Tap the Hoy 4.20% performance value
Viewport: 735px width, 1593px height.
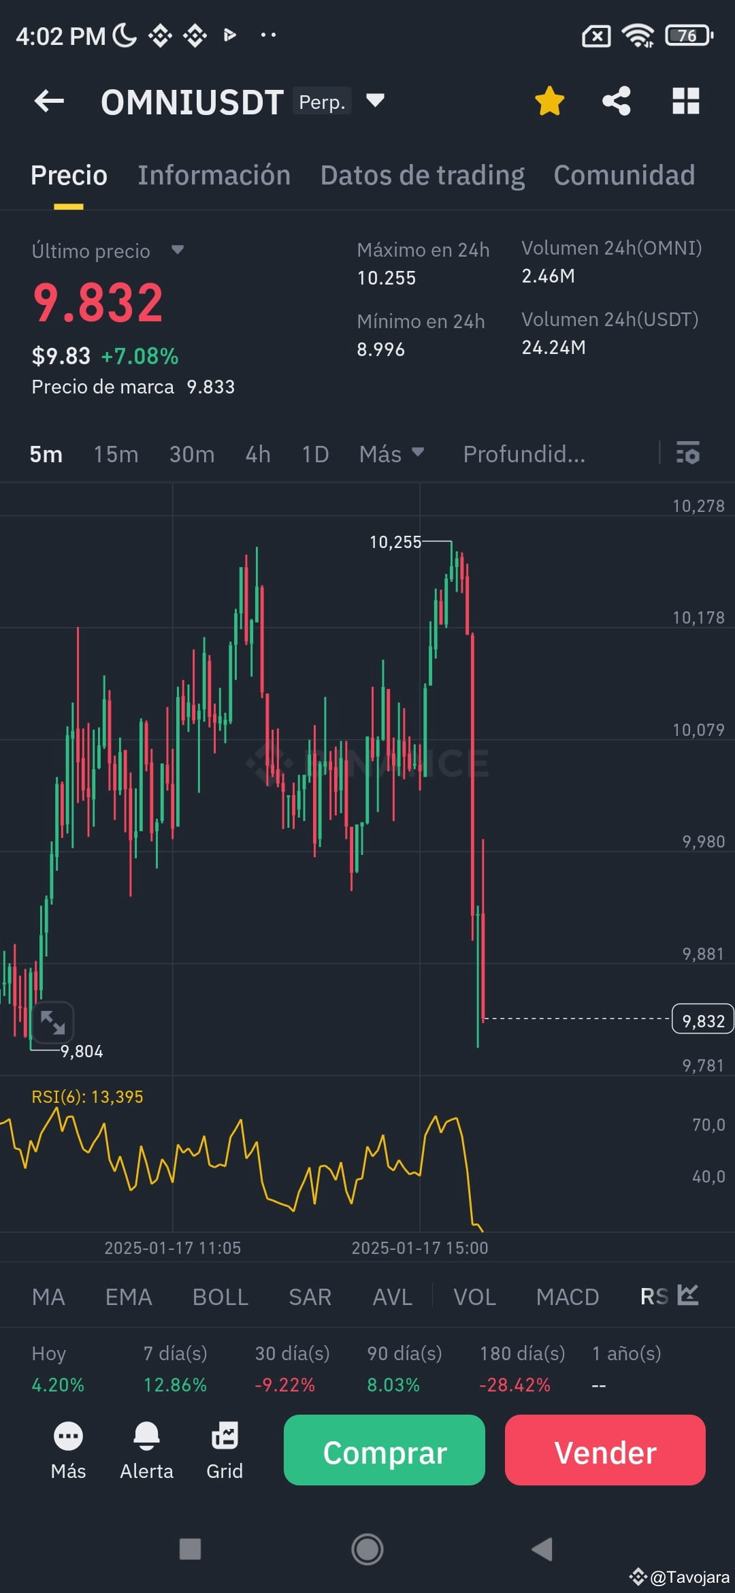[x=58, y=1385]
